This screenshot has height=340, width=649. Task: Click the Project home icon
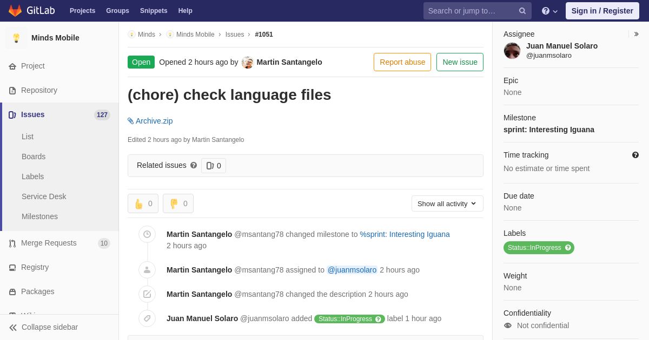point(12,66)
